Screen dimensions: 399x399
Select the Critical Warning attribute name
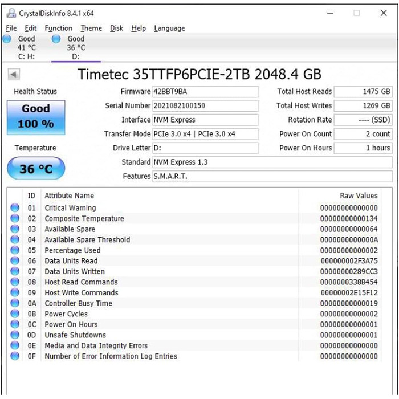pyautogui.click(x=71, y=208)
